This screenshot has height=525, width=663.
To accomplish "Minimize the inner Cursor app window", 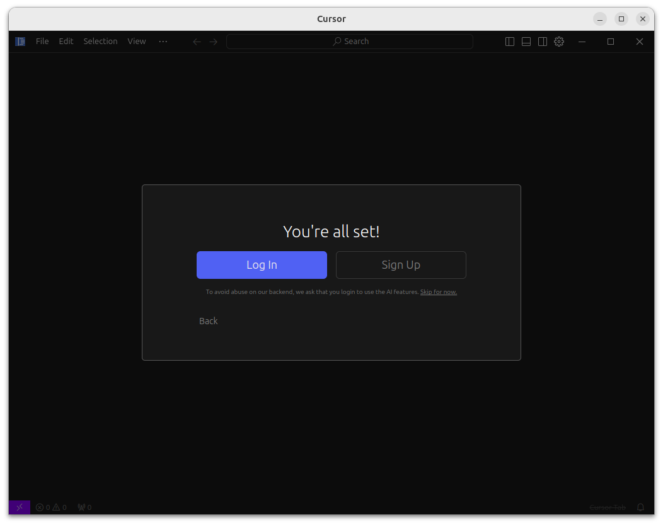I will (582, 42).
